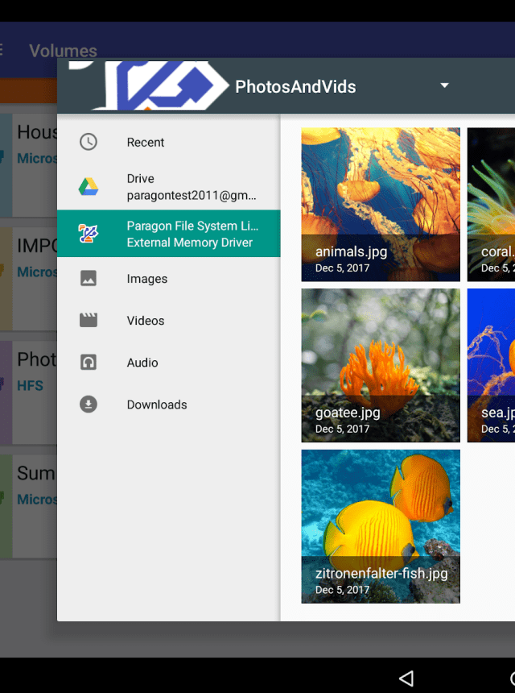
Task: Expand the PhotosAndVids dropdown arrow
Action: [x=444, y=86]
